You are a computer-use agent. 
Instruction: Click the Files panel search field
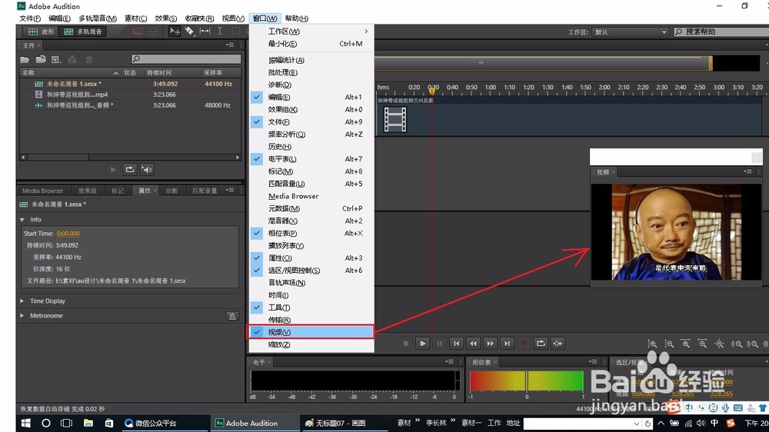(x=186, y=59)
